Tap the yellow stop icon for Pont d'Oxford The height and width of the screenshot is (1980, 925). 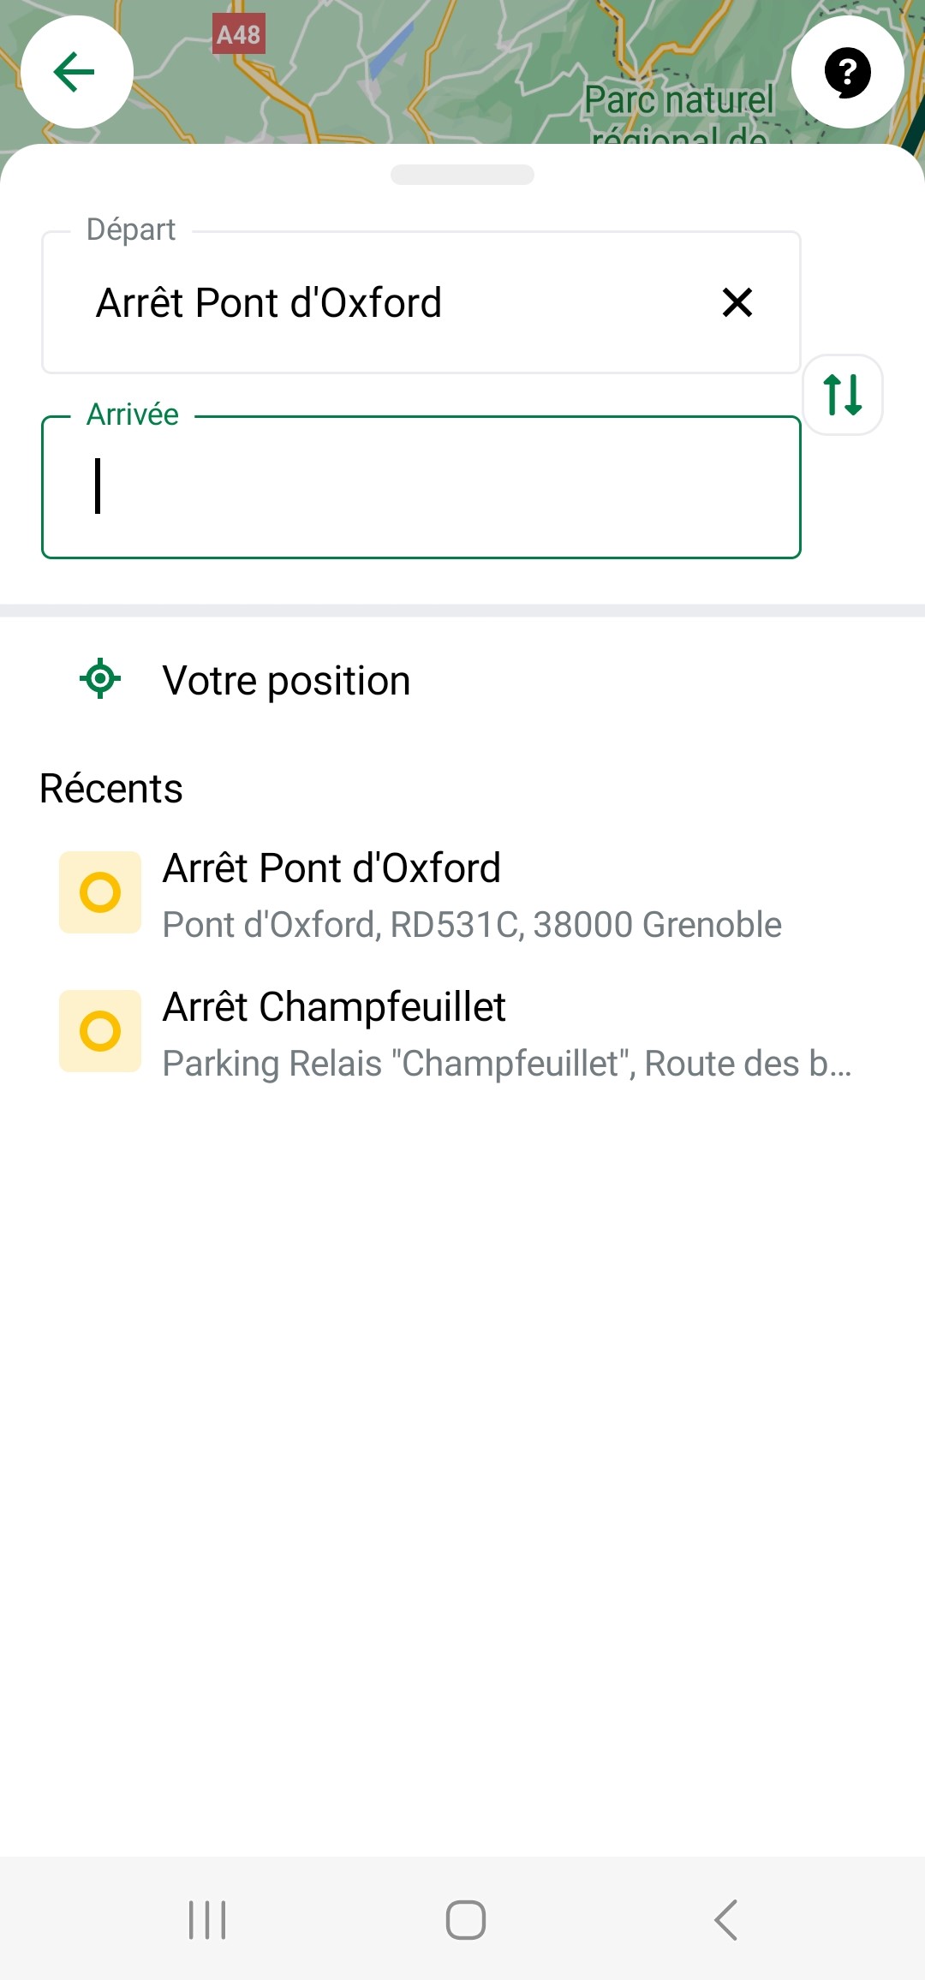(x=100, y=892)
